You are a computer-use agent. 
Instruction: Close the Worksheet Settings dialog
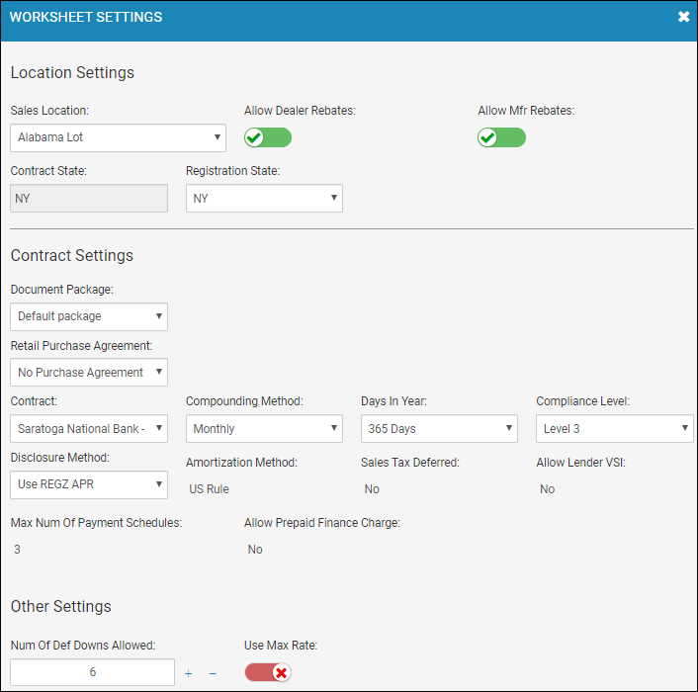click(x=683, y=17)
